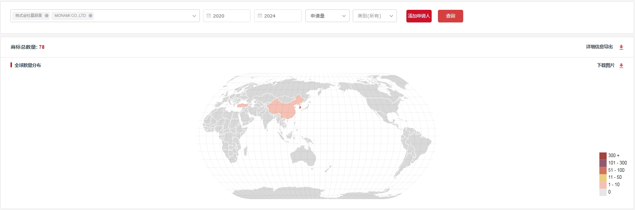Screen dimensions: 635x210
Task: Open the 类别(所有) category dropdown
Action: pos(375,16)
